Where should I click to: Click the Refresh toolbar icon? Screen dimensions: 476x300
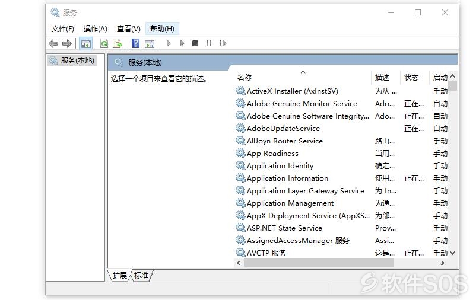coord(104,44)
